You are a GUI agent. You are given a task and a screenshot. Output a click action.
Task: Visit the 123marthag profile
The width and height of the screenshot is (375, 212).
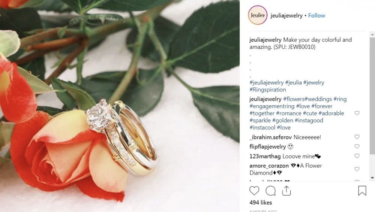[x=265, y=156]
